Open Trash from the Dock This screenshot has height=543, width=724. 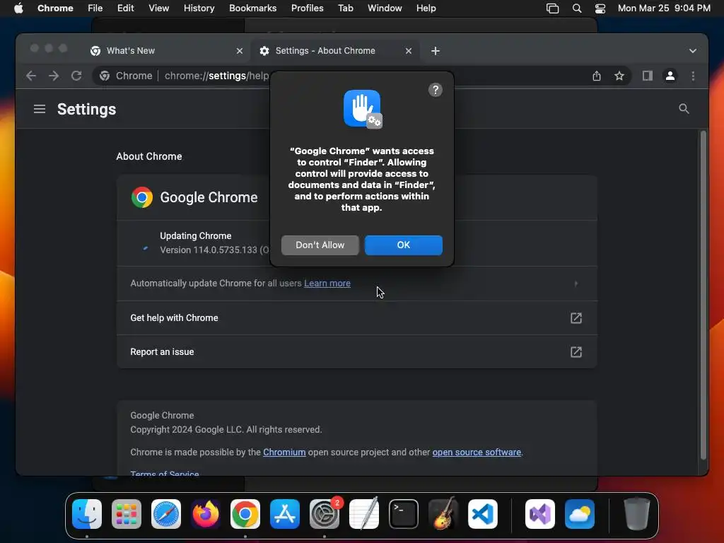637,514
